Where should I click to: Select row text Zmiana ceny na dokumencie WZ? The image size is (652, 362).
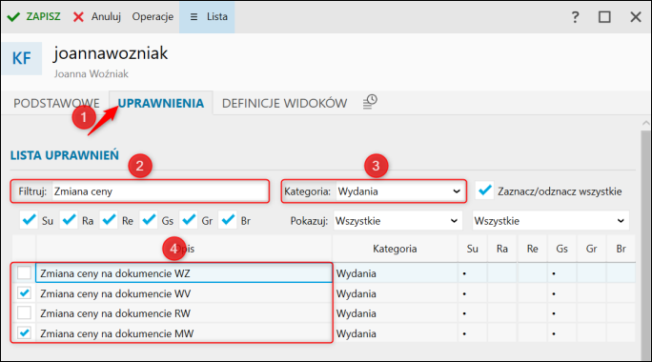[x=115, y=273]
